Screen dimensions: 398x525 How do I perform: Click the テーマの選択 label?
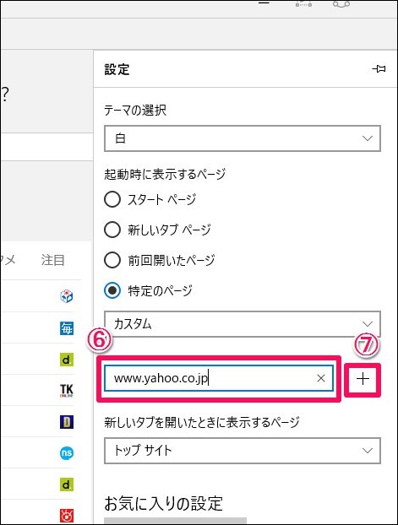pos(135,110)
